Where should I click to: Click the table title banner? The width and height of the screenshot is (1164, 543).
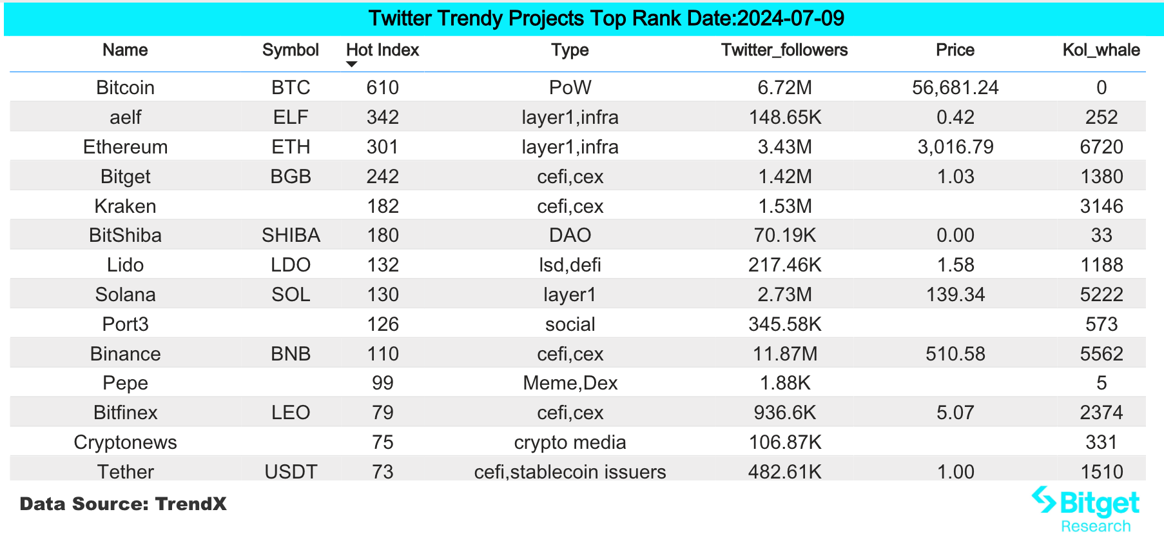point(606,18)
